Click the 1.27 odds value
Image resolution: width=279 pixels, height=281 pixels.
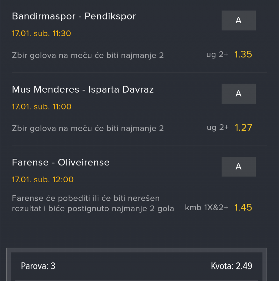(x=243, y=128)
